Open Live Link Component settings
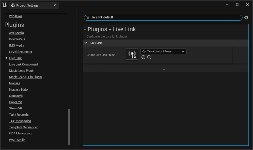 click(x=23, y=64)
